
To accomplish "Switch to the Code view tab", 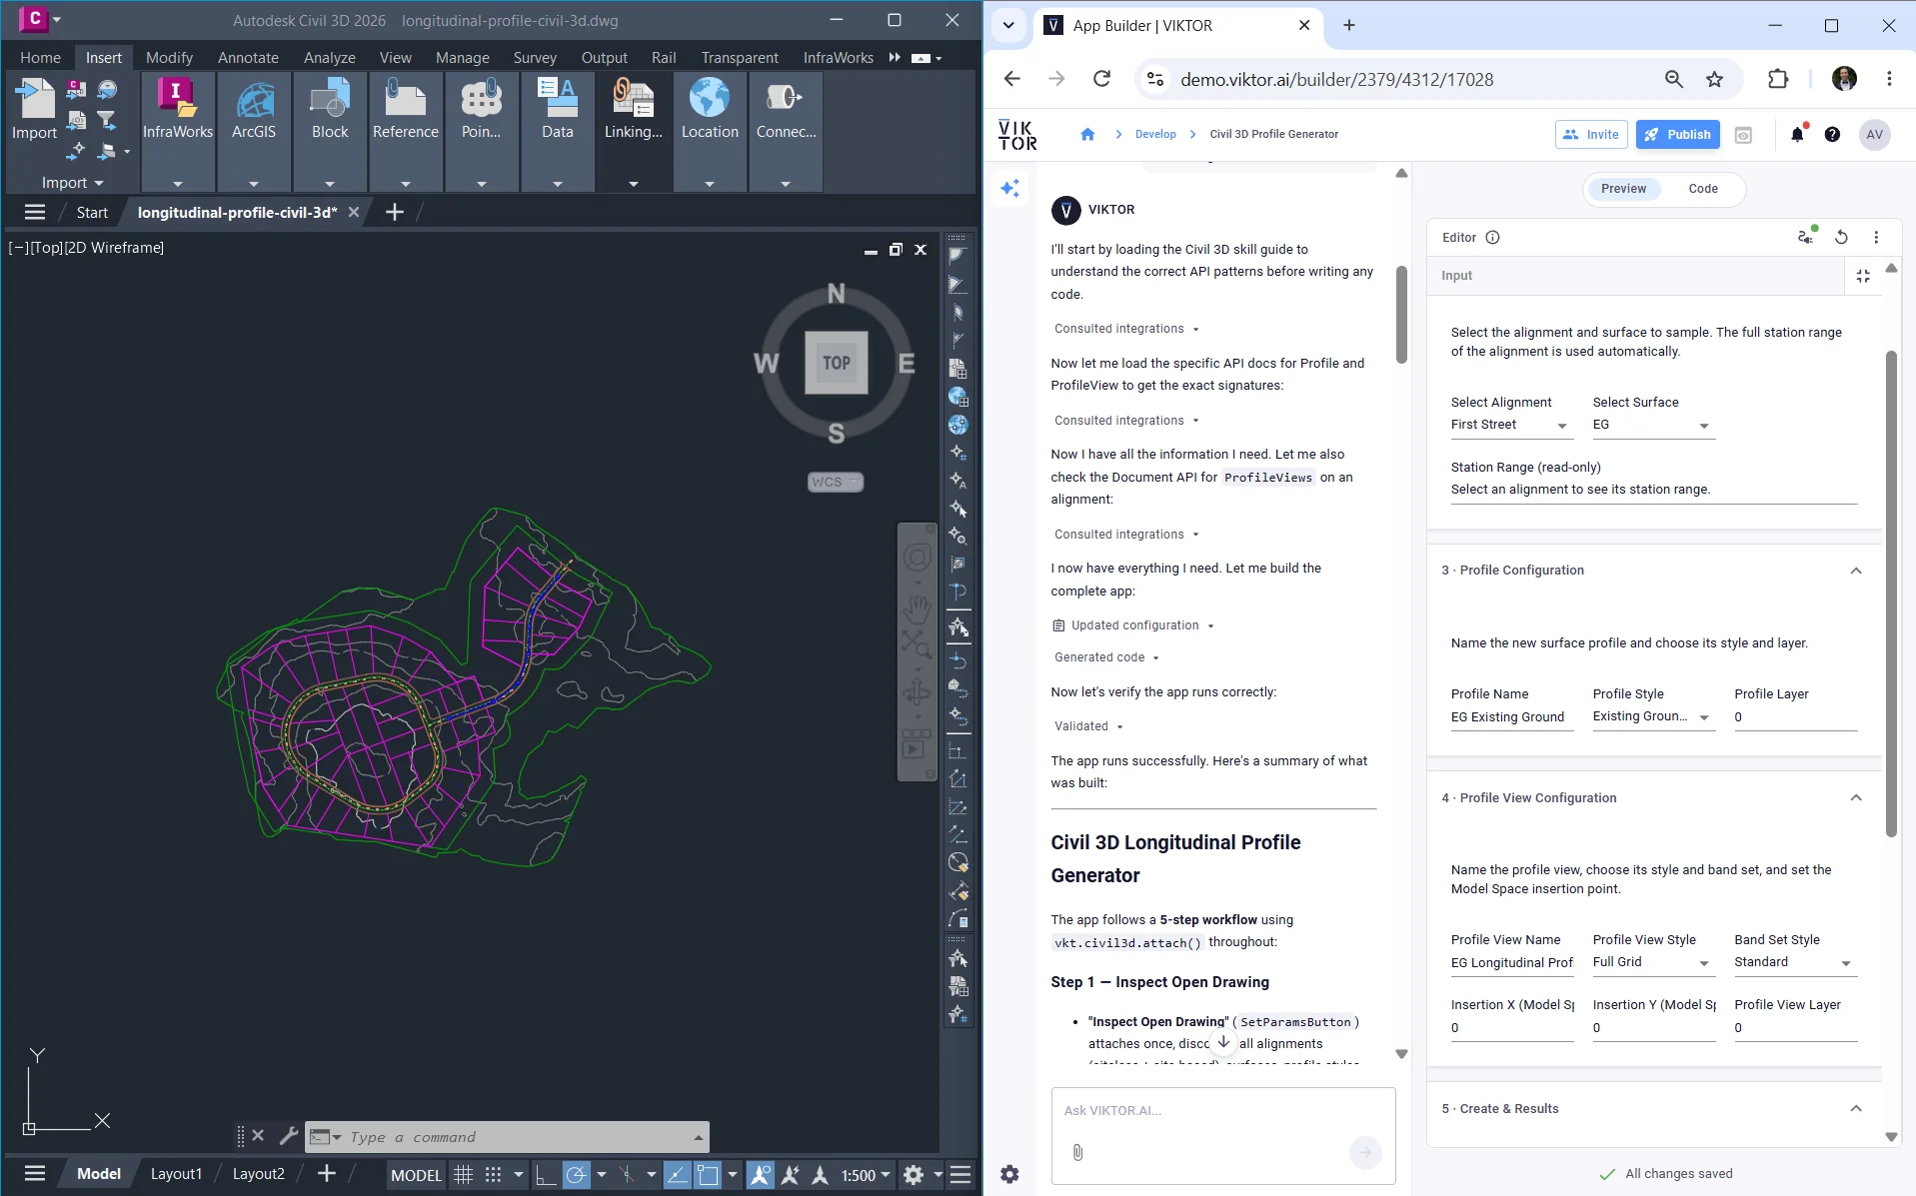I will [1703, 188].
